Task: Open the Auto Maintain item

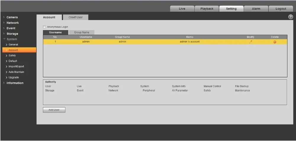Action: tap(16, 72)
